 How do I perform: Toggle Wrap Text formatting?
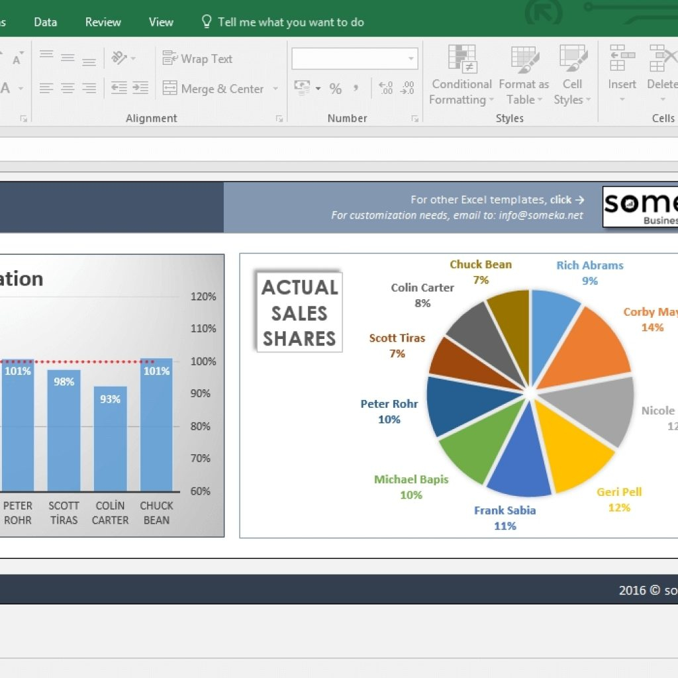point(196,59)
